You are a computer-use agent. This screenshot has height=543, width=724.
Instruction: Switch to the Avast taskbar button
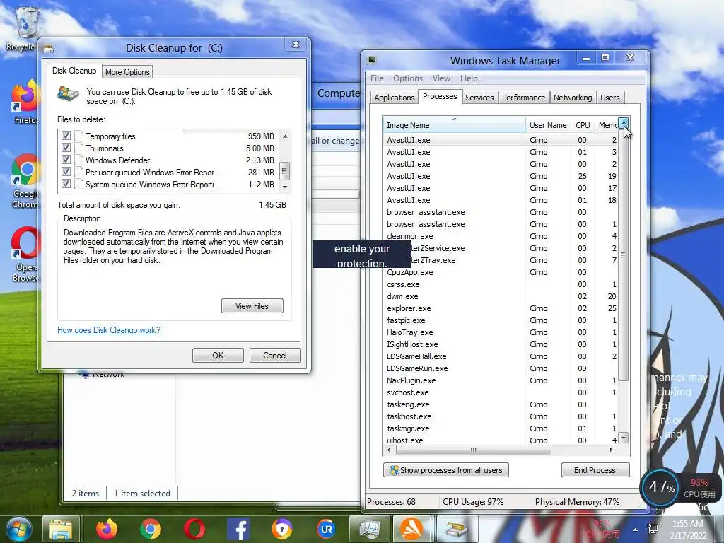[x=412, y=529]
